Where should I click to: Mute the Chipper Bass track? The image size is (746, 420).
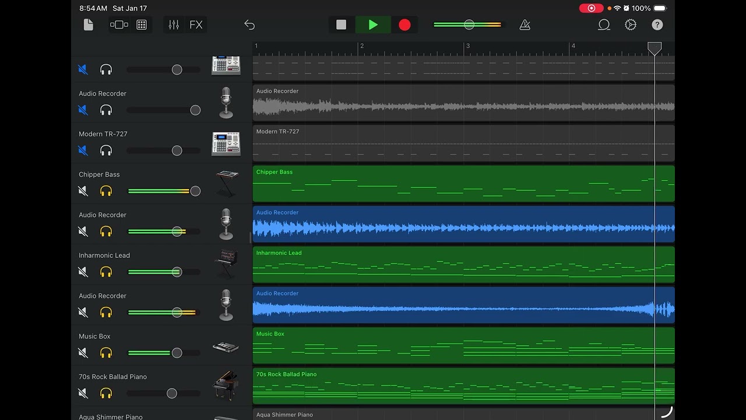click(x=83, y=191)
